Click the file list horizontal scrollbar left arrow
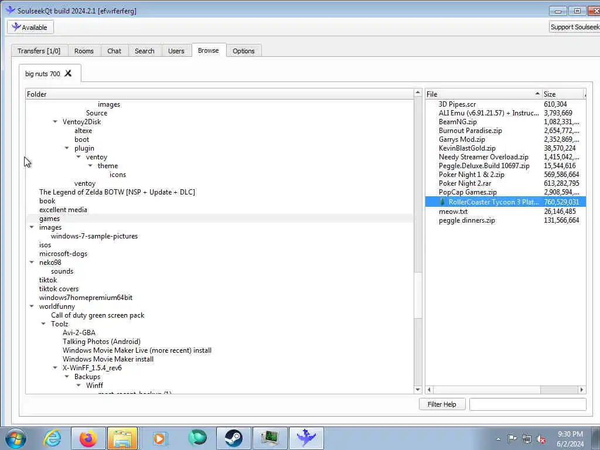The image size is (600, 450). [x=429, y=390]
